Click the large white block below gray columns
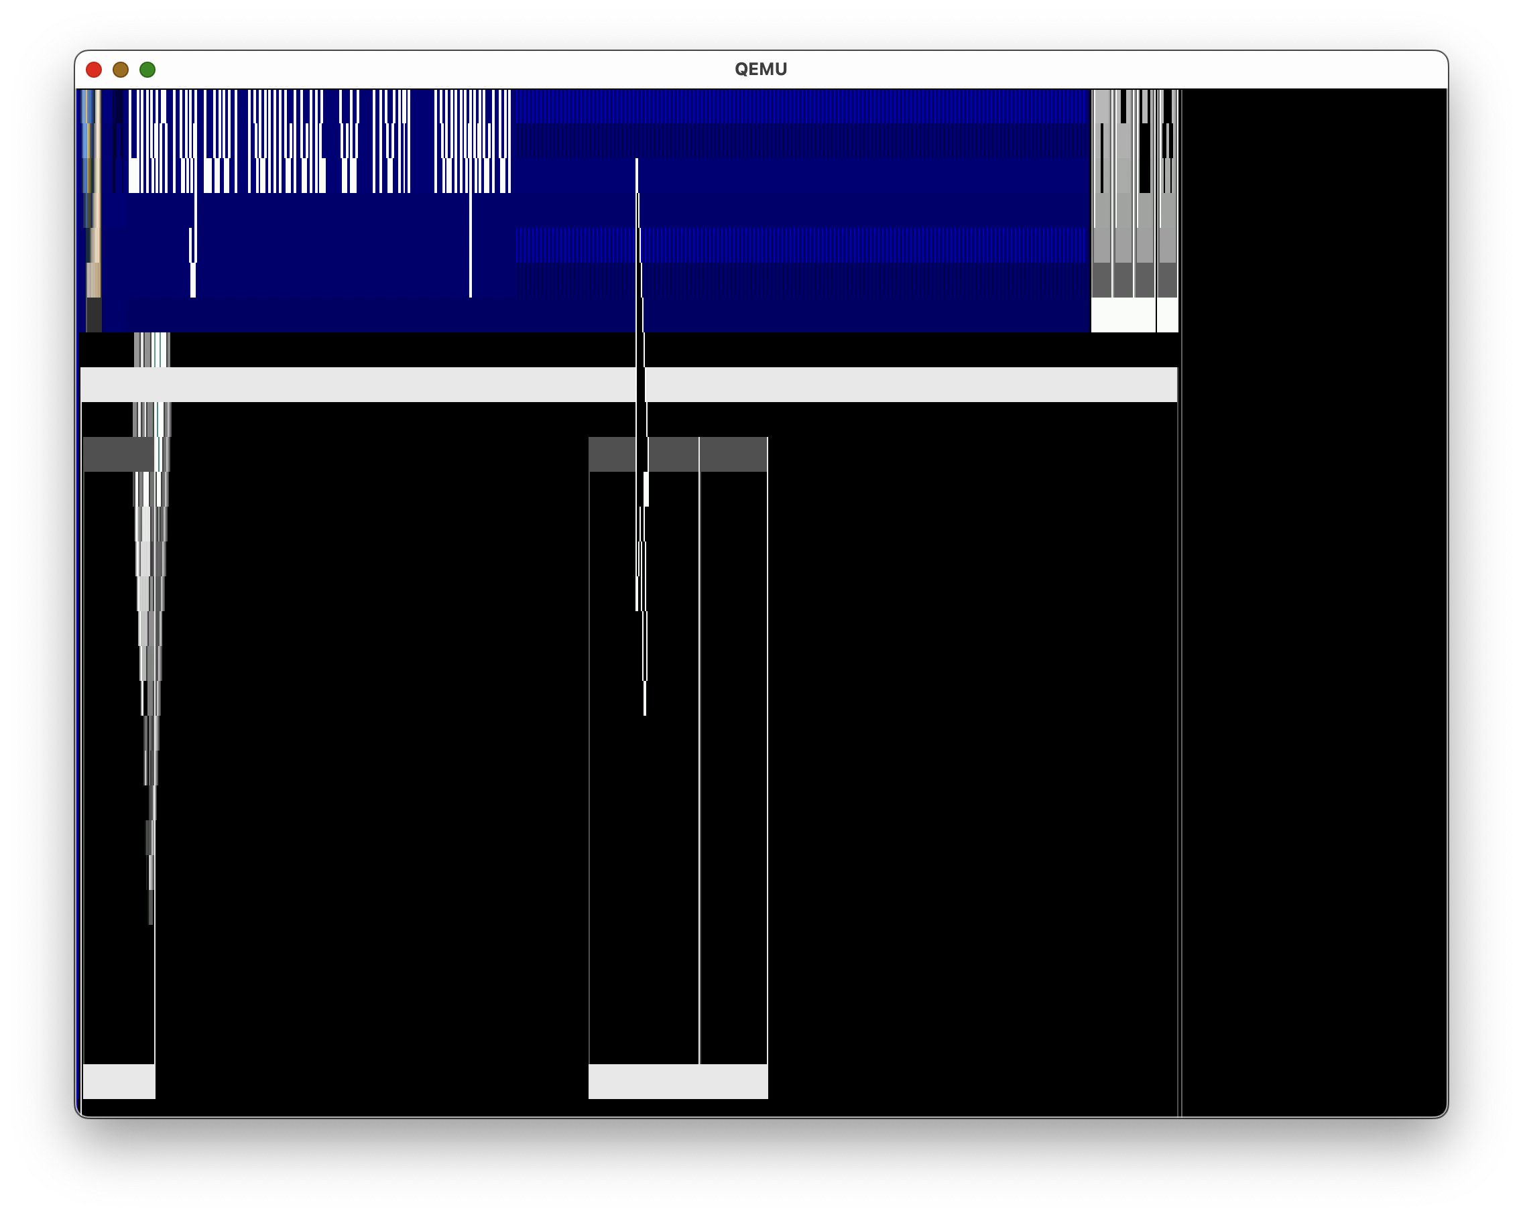The image size is (1523, 1217). [1123, 314]
